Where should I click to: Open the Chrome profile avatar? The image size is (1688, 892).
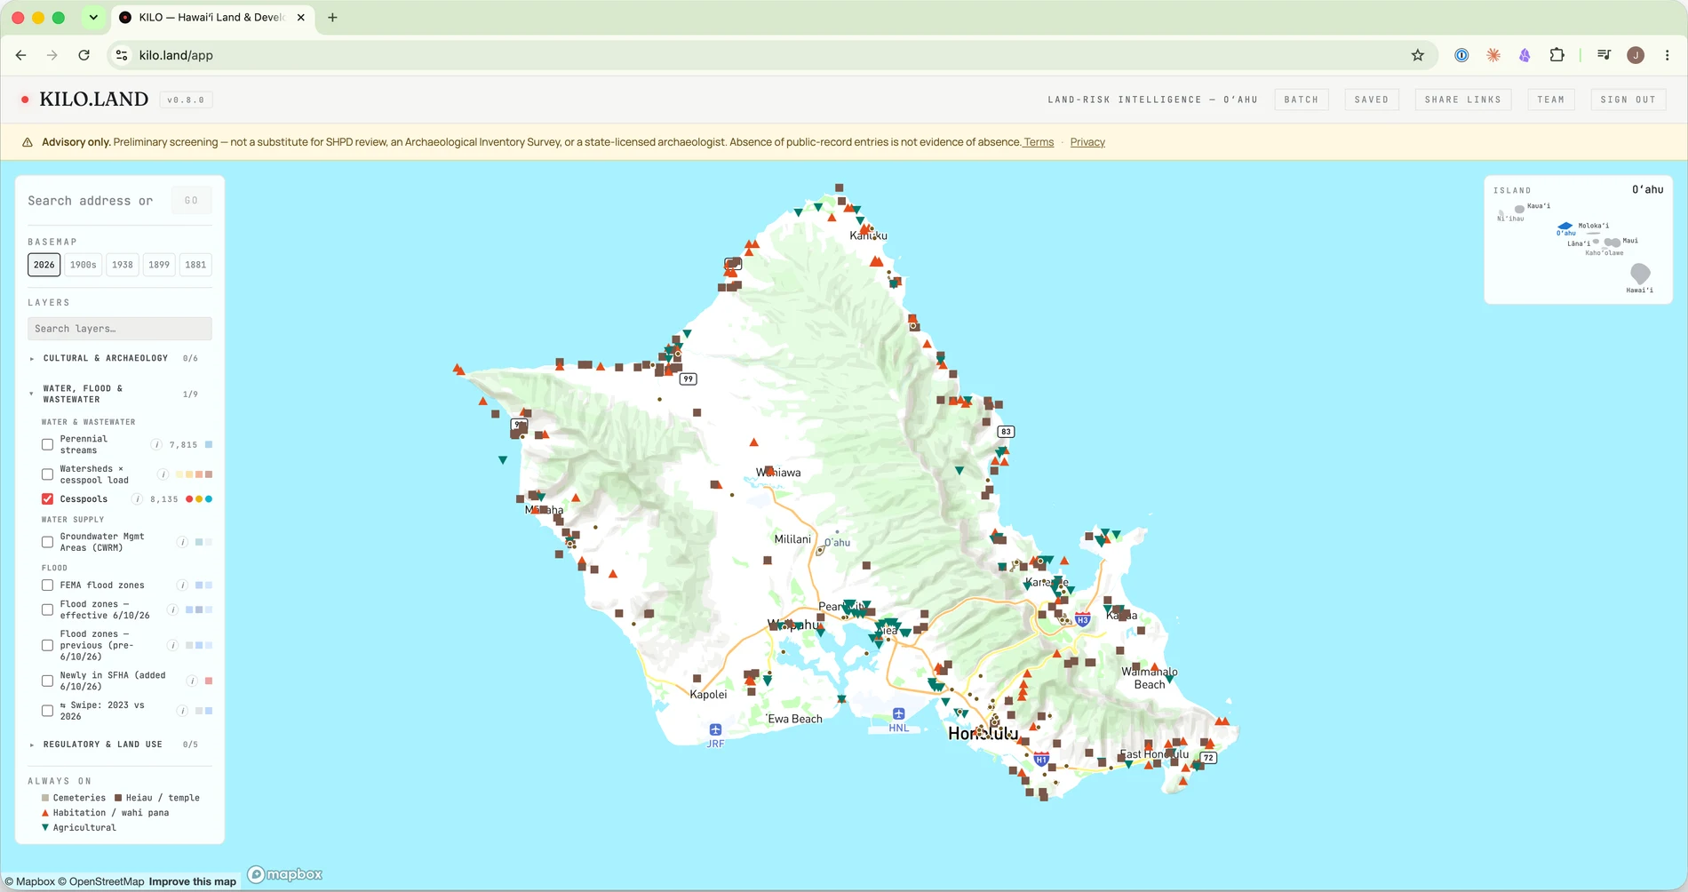click(1636, 55)
